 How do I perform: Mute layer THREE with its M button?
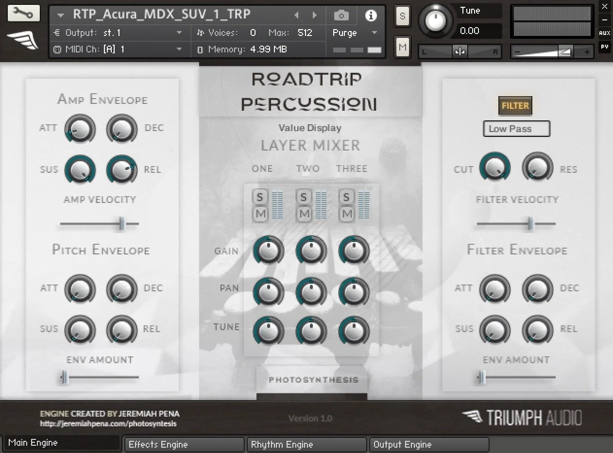coord(346,213)
